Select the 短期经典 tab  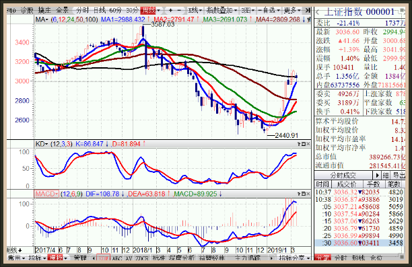[212, 258]
